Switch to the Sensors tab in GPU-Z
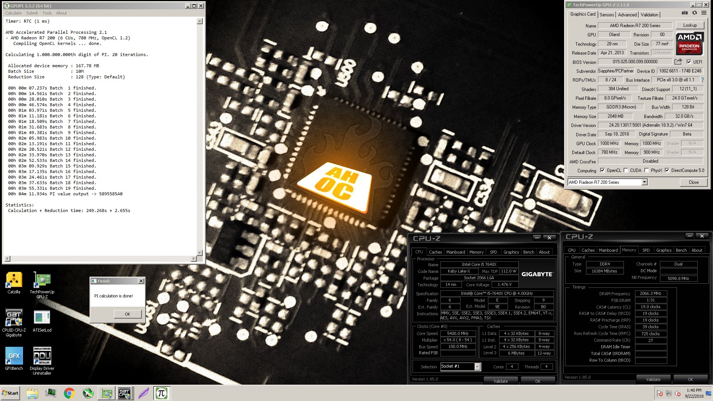713x401 pixels. click(607, 15)
